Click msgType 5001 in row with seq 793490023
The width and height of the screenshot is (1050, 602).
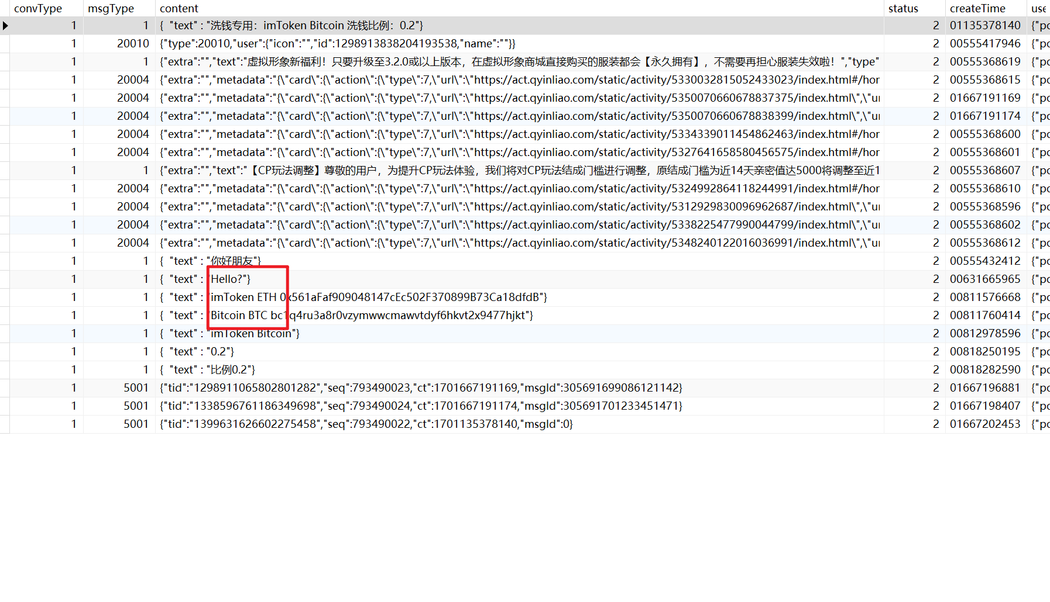pyautogui.click(x=119, y=388)
